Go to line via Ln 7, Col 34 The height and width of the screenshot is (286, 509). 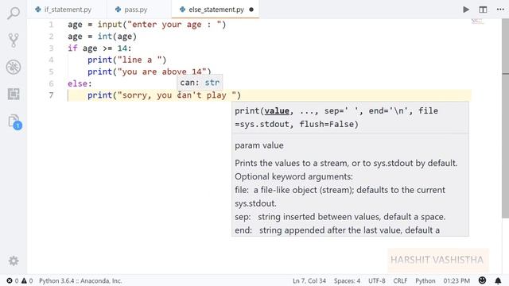pos(309,280)
